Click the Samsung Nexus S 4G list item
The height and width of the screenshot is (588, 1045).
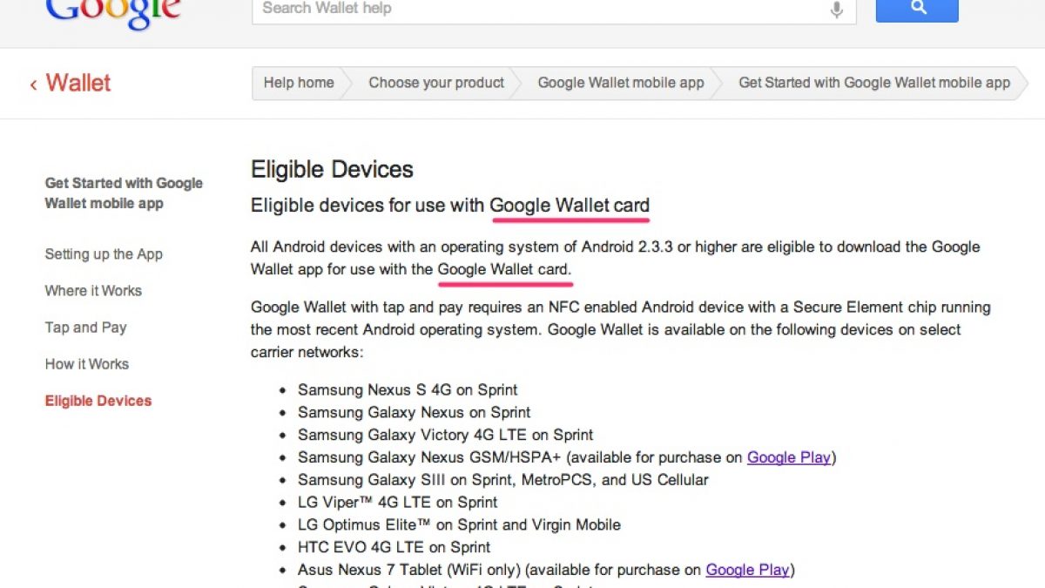pyautogui.click(x=408, y=389)
